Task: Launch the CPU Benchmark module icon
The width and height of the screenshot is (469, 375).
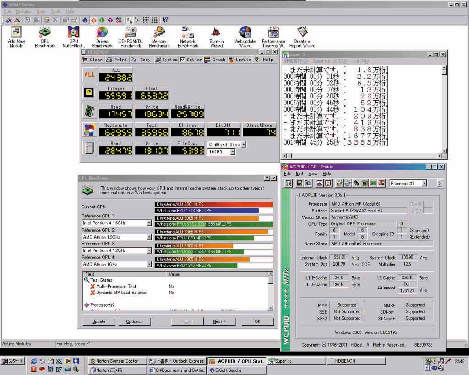Action: [45, 37]
